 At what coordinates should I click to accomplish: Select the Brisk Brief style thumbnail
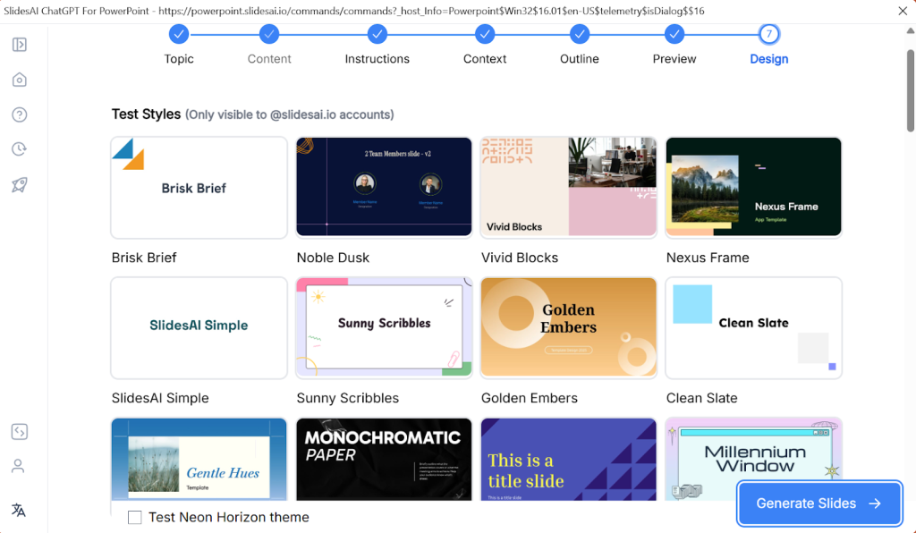(x=199, y=187)
